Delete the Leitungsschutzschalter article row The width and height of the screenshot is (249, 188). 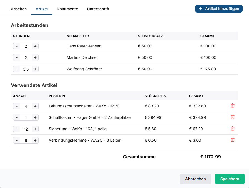pyautogui.click(x=233, y=106)
